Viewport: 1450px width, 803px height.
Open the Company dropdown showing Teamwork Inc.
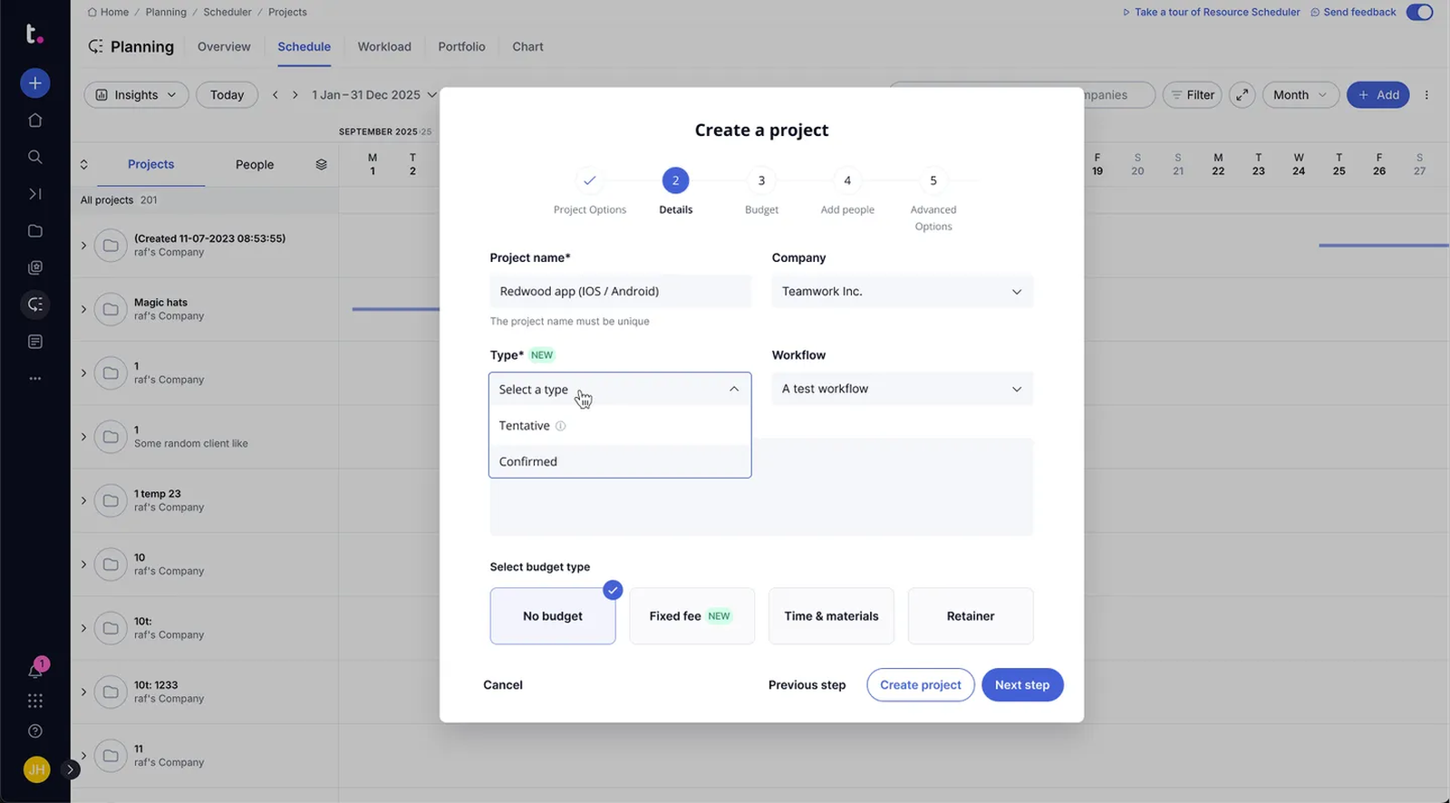pyautogui.click(x=902, y=292)
